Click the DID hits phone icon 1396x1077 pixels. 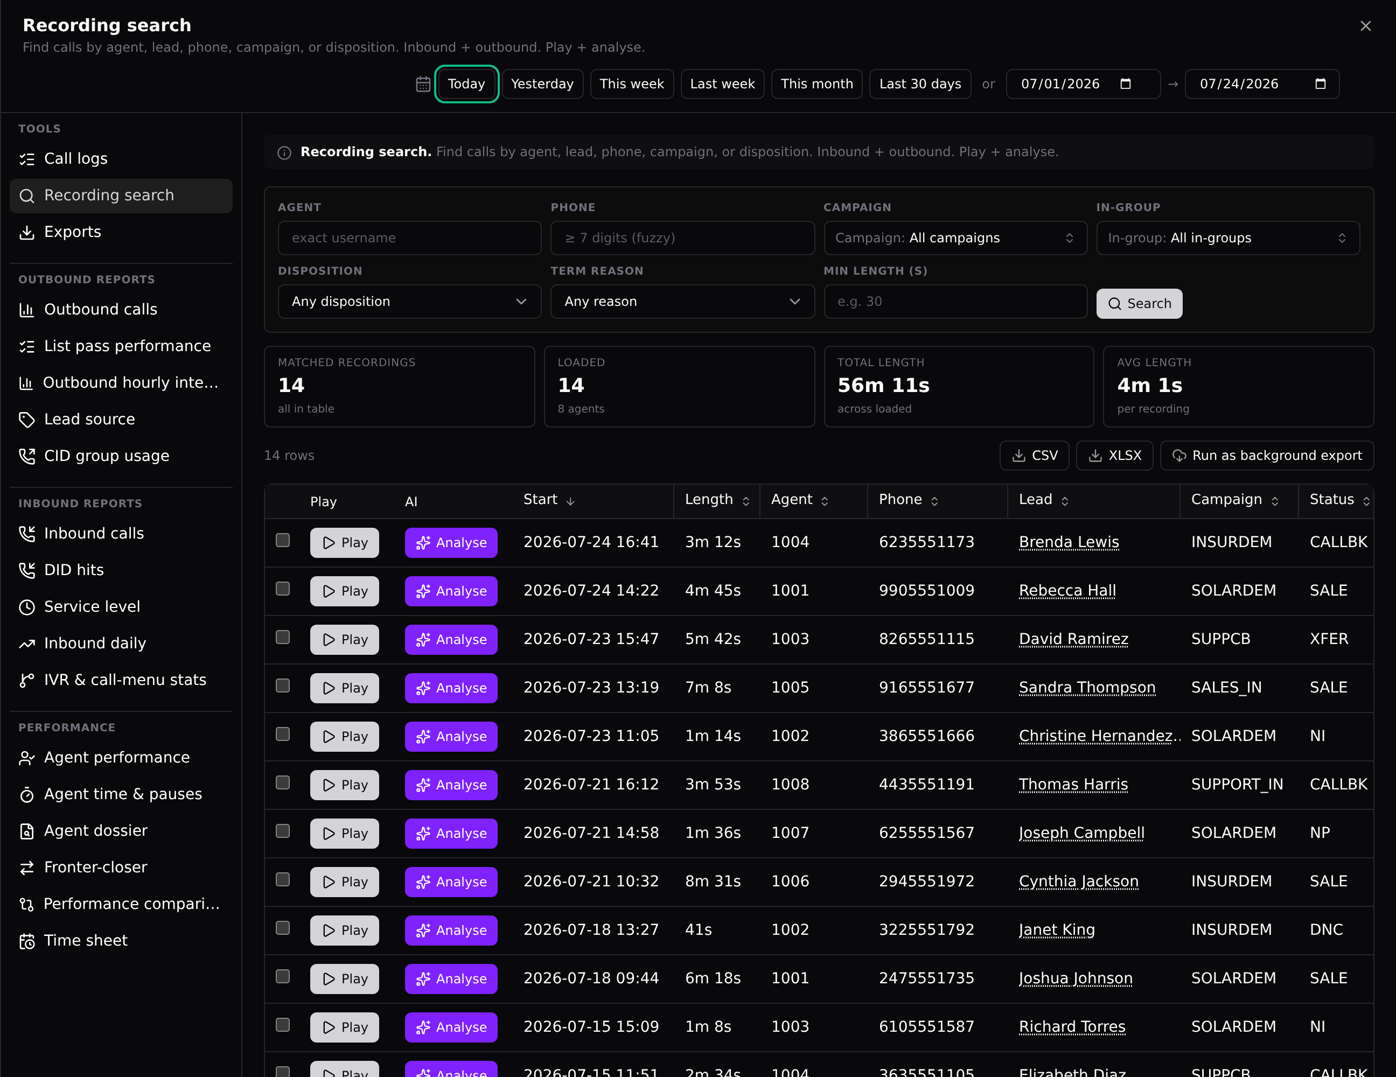click(x=27, y=570)
